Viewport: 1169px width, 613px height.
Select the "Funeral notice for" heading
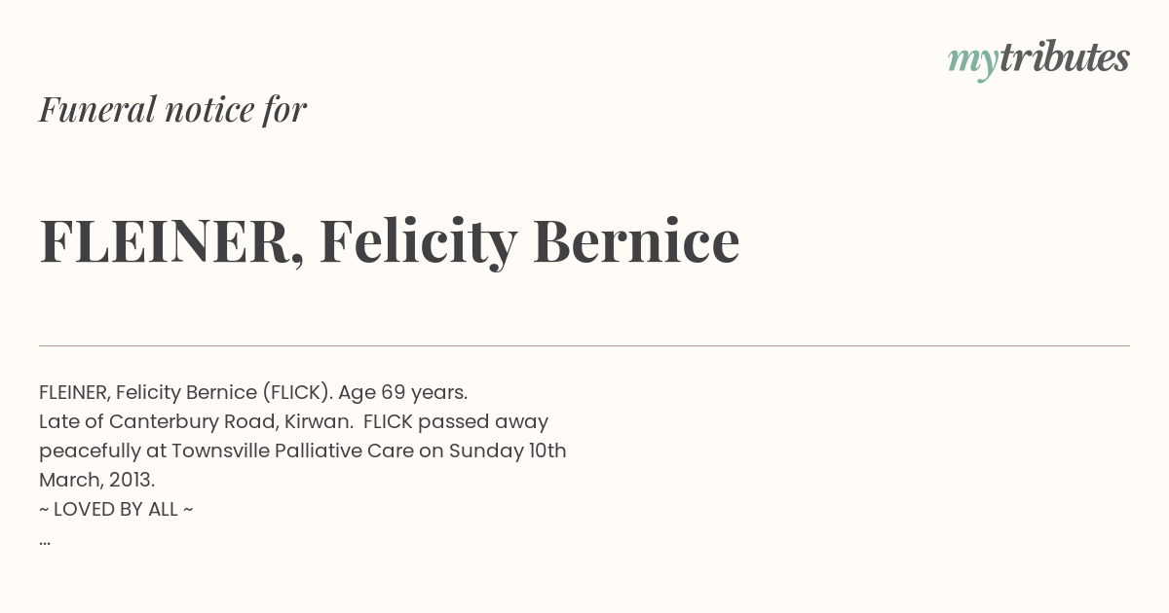click(x=172, y=109)
